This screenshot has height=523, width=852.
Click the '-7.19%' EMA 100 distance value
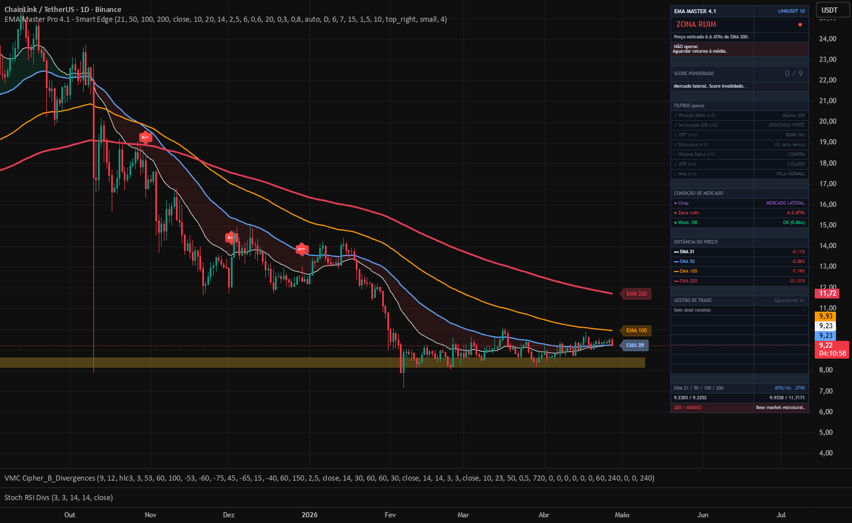pos(798,271)
